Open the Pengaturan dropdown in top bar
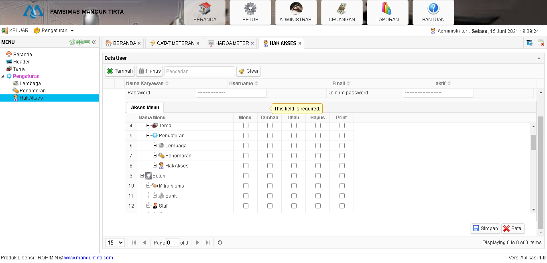 tap(54, 31)
